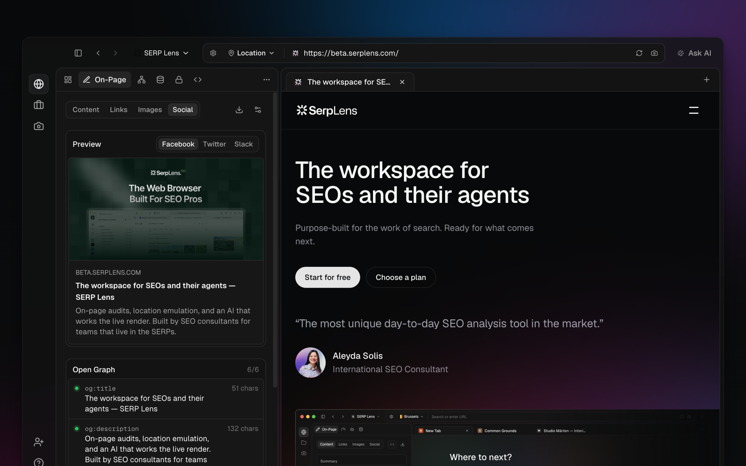Open Ask AI assistant
Screen dimensions: 746x466
tap(694, 53)
